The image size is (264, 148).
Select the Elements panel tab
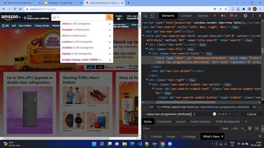(168, 16)
